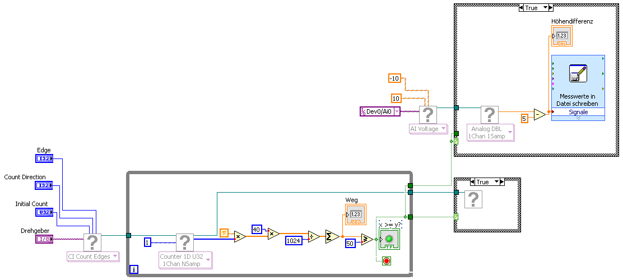
Task: Click the Drehgeber label
Action: [34, 231]
